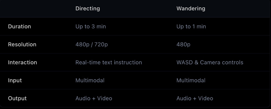Click the empty top-left header cell
The height and width of the screenshot is (109, 271).
coord(35,8)
